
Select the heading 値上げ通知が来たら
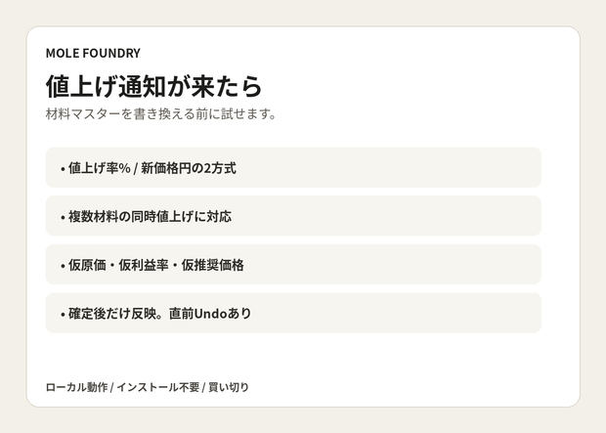154,86
